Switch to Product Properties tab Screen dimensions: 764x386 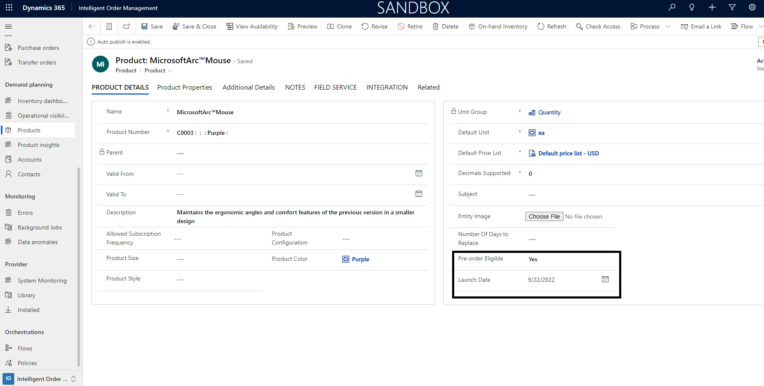[x=185, y=87]
